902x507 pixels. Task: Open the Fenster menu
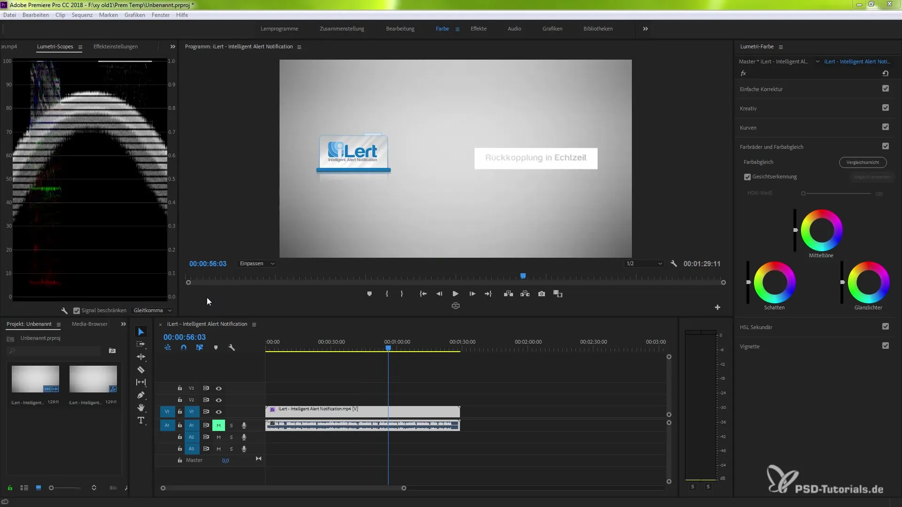tap(161, 15)
